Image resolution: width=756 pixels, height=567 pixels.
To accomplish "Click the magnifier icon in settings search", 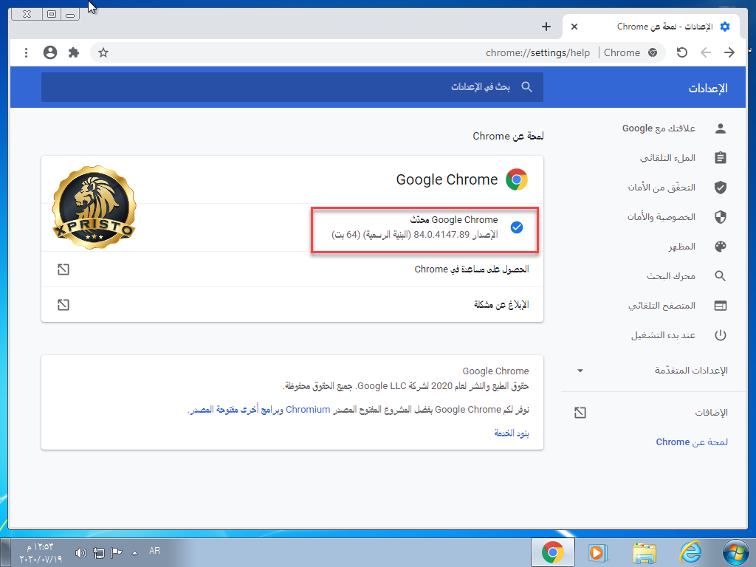I will pyautogui.click(x=527, y=87).
